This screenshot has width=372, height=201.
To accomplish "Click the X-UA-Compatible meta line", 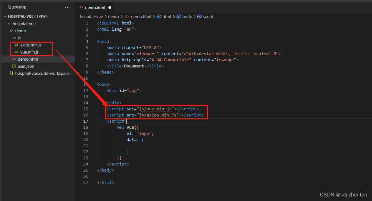I will [x=173, y=60].
